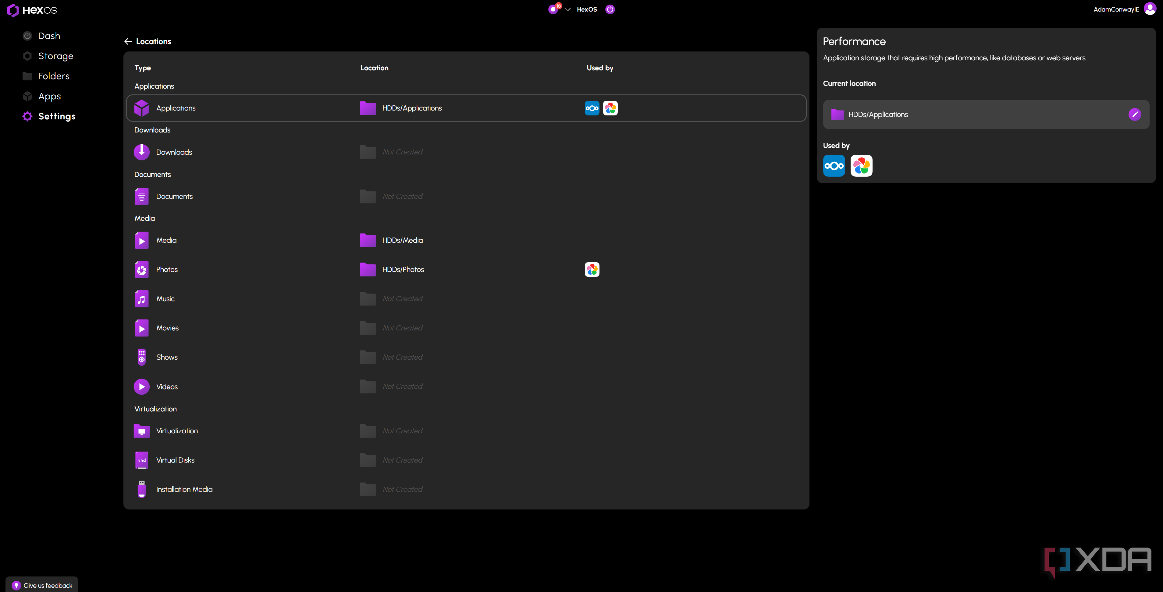The height and width of the screenshot is (592, 1163).
Task: Expand the server selector chevron
Action: click(x=568, y=9)
